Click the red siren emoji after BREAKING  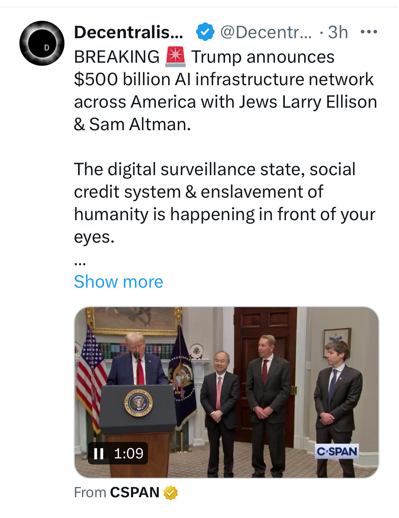coord(175,57)
